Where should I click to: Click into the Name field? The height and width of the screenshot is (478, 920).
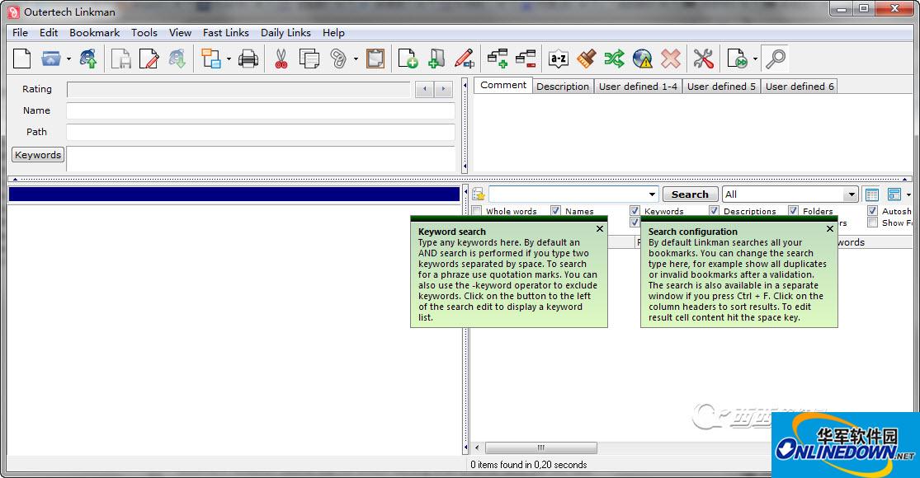(261, 110)
